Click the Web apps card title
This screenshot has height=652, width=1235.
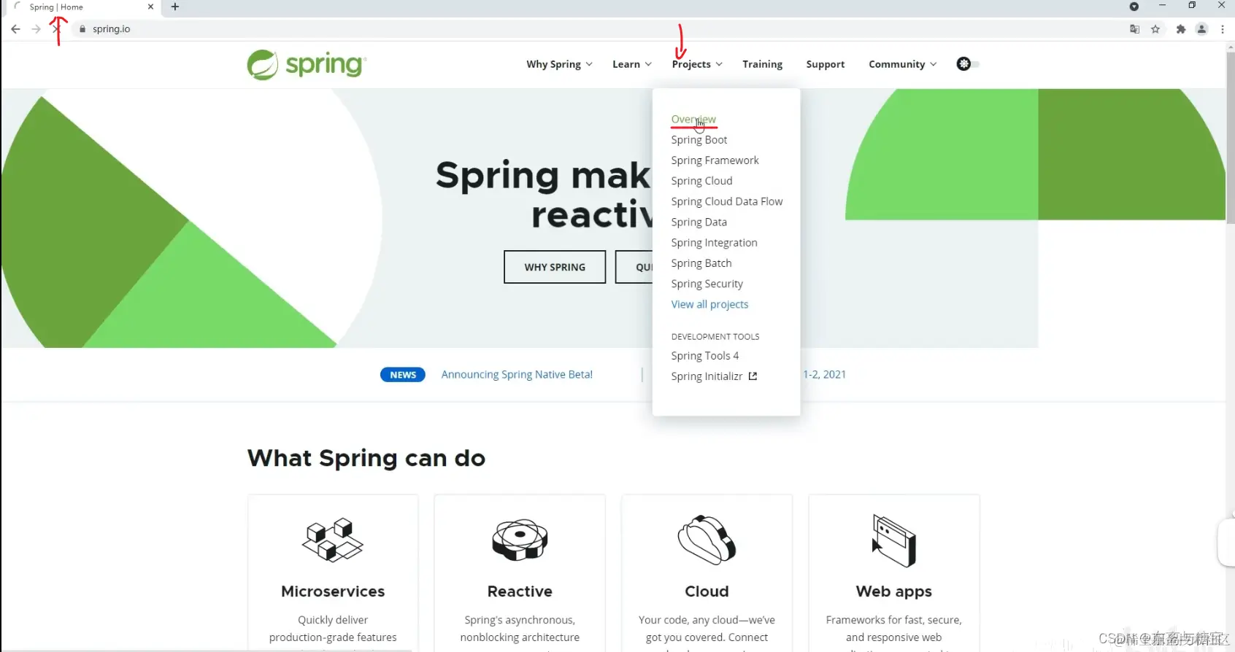coord(893,591)
